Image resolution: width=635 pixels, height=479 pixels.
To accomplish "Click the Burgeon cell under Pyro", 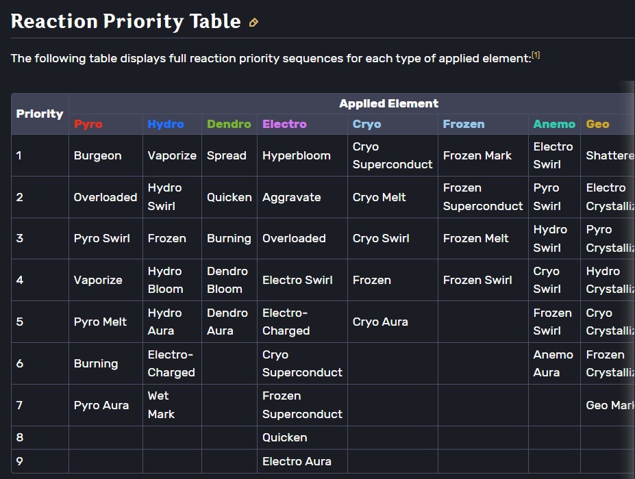I will (98, 156).
